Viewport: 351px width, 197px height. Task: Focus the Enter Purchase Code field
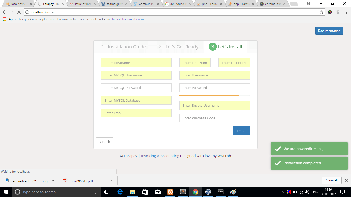214,118
